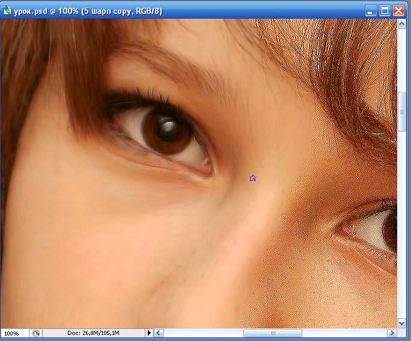Click the vertical scrollbar thumb
The image size is (411, 341).
click(x=402, y=112)
